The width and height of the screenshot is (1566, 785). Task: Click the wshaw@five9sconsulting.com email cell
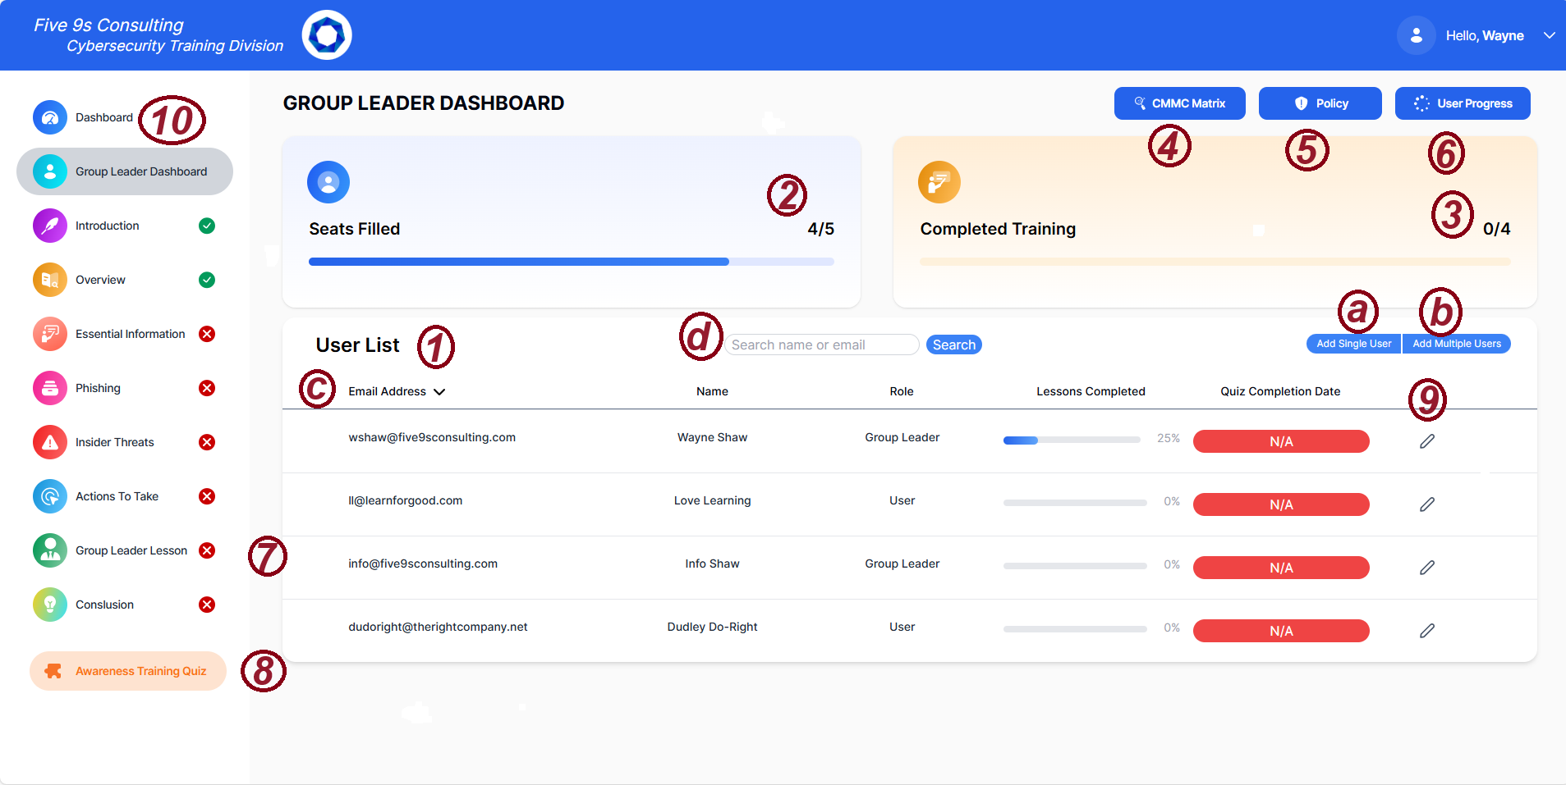[x=432, y=437]
